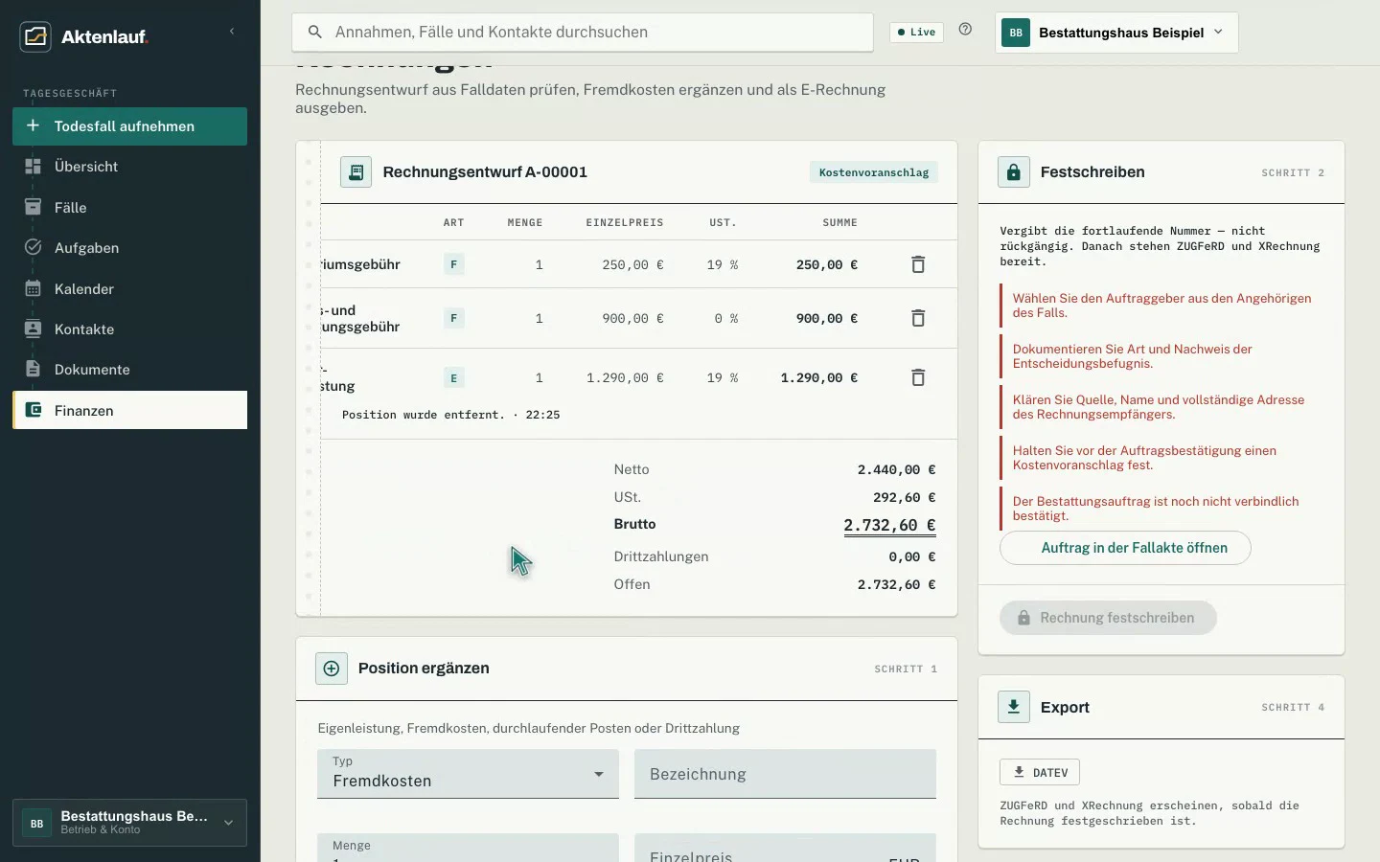Click the F type badge in the 900,00 € row
This screenshot has height=862, width=1380.
[454, 318]
